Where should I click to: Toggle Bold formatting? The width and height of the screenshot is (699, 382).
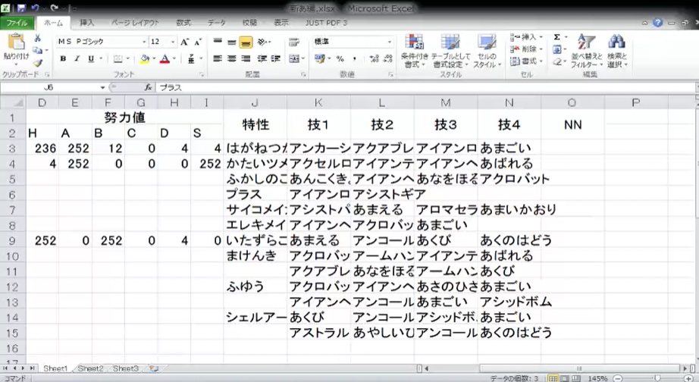[63, 58]
